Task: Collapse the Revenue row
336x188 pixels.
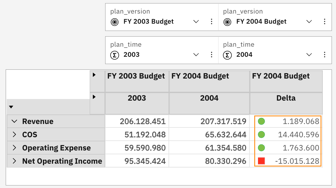Action: pos(14,121)
